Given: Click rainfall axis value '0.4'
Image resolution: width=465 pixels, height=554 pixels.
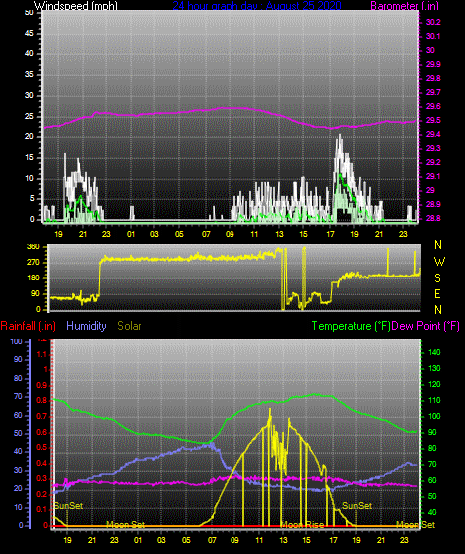Looking at the screenshot, I should click(42, 463).
